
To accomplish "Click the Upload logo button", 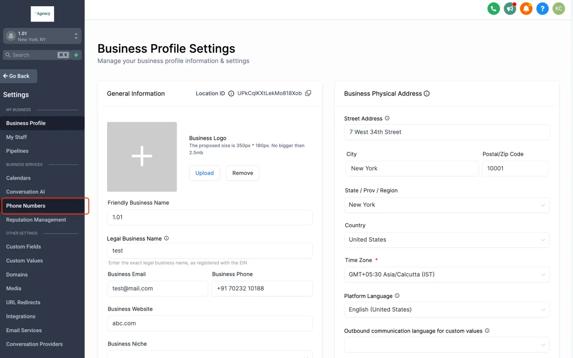I will pos(204,173).
